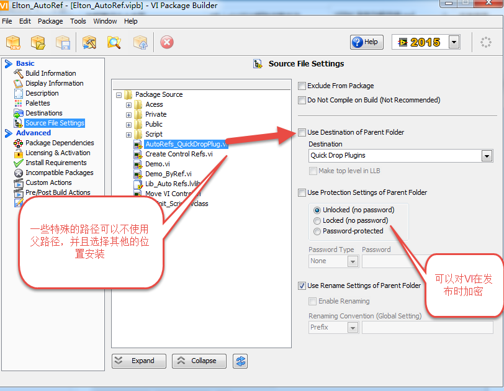The height and width of the screenshot is (391, 504).
Task: Click the Publish Package upload icon
Action: 140,42
